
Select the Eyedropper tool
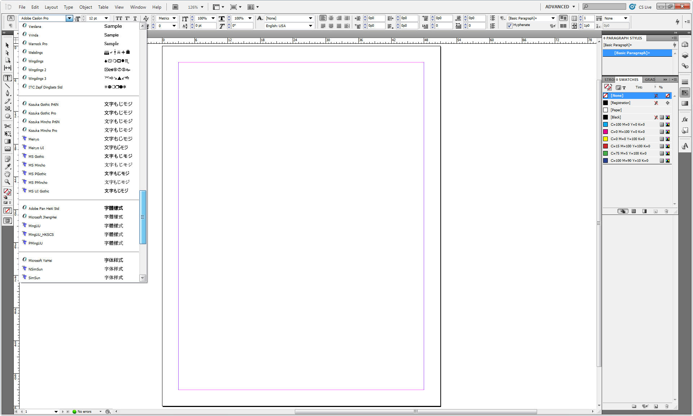coord(7,166)
